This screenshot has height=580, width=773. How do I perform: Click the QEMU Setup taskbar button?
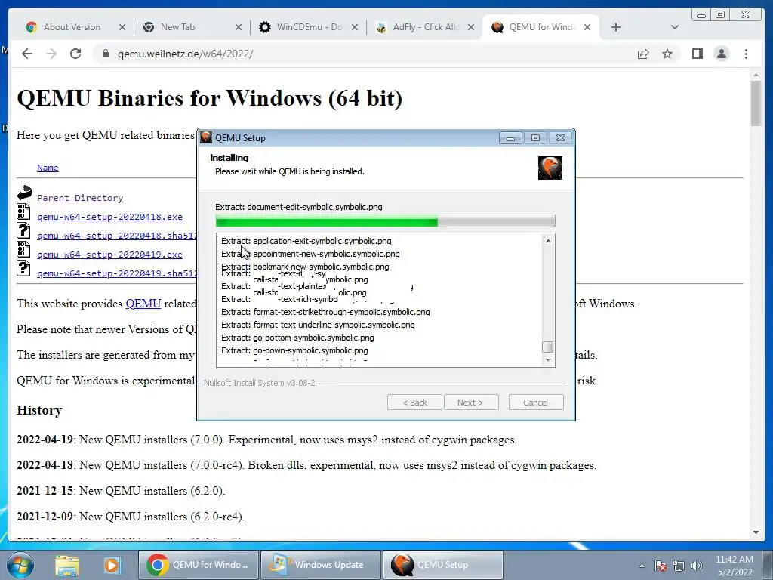[442, 565]
